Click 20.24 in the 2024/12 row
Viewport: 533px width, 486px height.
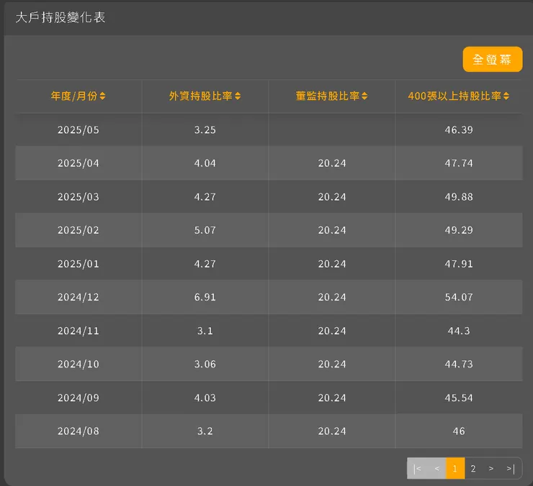click(332, 297)
